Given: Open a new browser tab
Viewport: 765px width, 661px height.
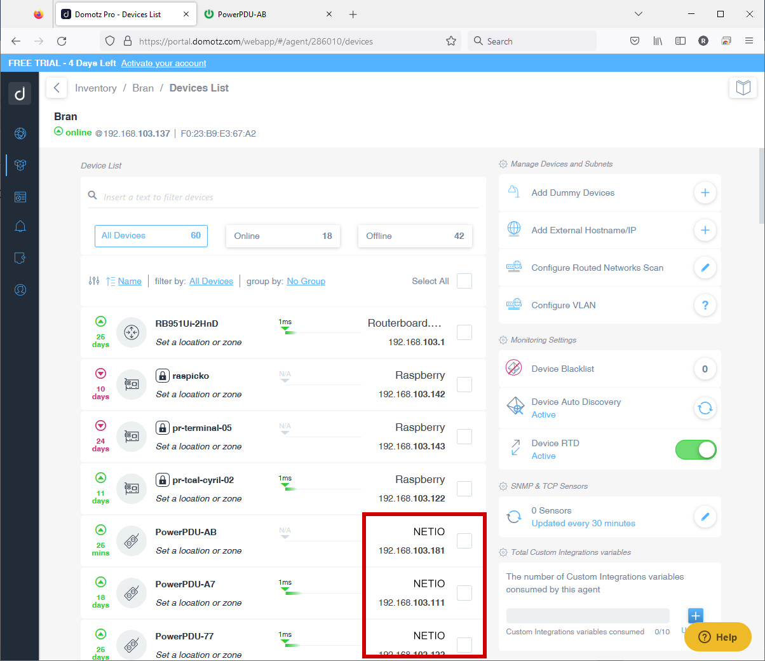Looking at the screenshot, I should click(353, 14).
